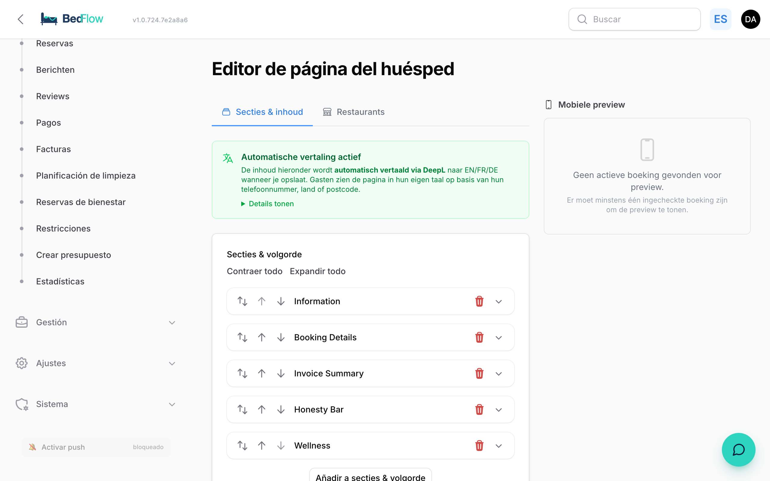Image resolution: width=770 pixels, height=481 pixels.
Task: Click the Information section title
Action: tap(317, 301)
